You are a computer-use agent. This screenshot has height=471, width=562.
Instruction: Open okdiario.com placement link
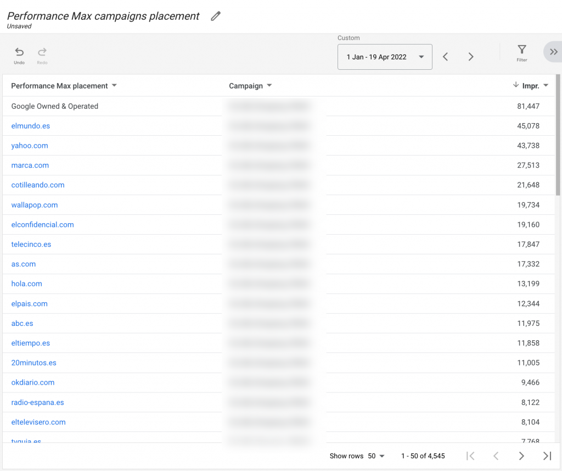(x=32, y=383)
